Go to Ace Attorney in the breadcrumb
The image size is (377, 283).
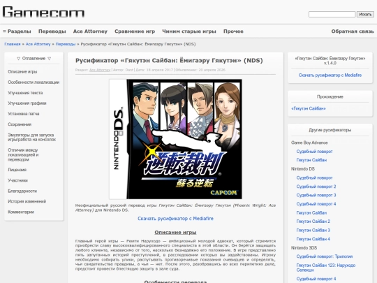click(x=38, y=44)
